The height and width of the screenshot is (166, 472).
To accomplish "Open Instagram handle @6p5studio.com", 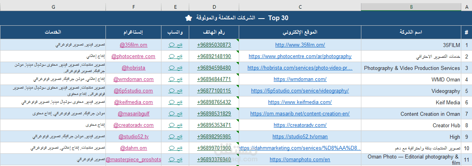I will pyautogui.click(x=133, y=91).
